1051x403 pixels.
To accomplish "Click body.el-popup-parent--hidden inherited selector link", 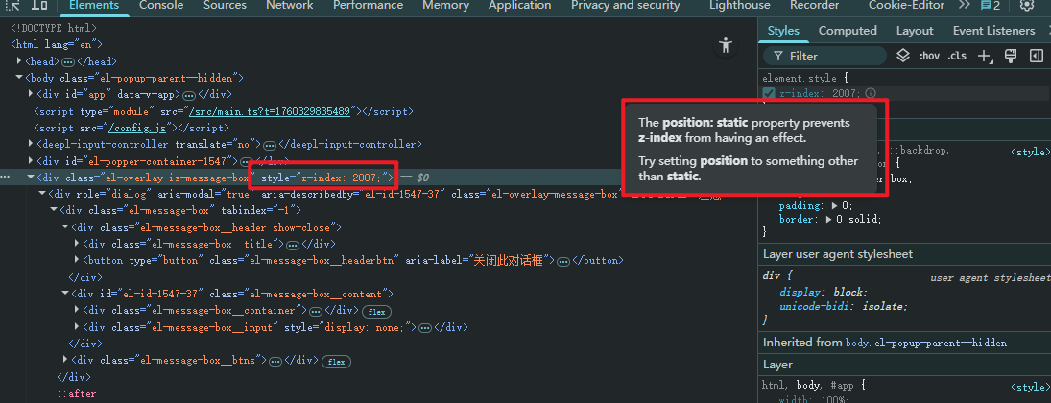I will 925,343.
